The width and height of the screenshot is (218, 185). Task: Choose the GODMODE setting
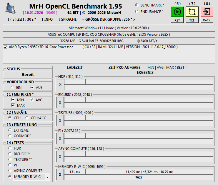pyautogui.click(x=10, y=136)
